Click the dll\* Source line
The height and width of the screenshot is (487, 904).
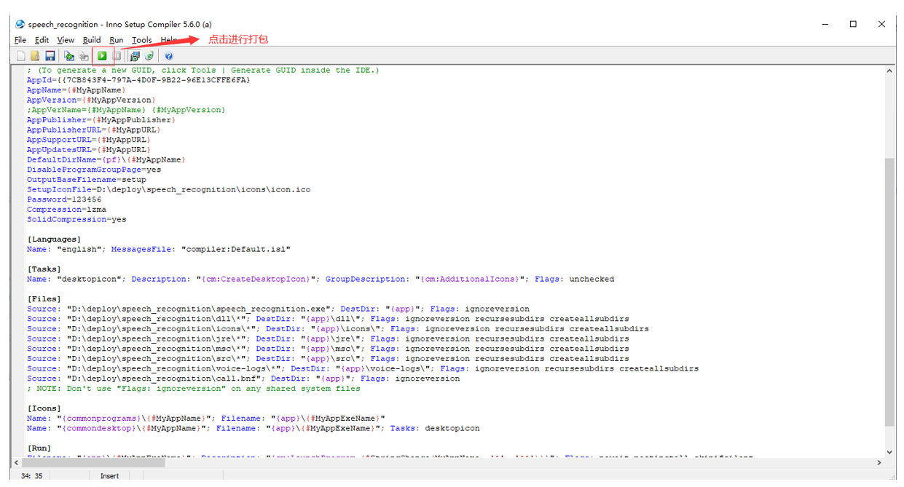point(328,319)
